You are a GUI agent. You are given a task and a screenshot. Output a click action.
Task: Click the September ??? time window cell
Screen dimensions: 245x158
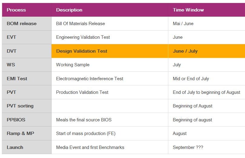pyautogui.click(x=206, y=147)
